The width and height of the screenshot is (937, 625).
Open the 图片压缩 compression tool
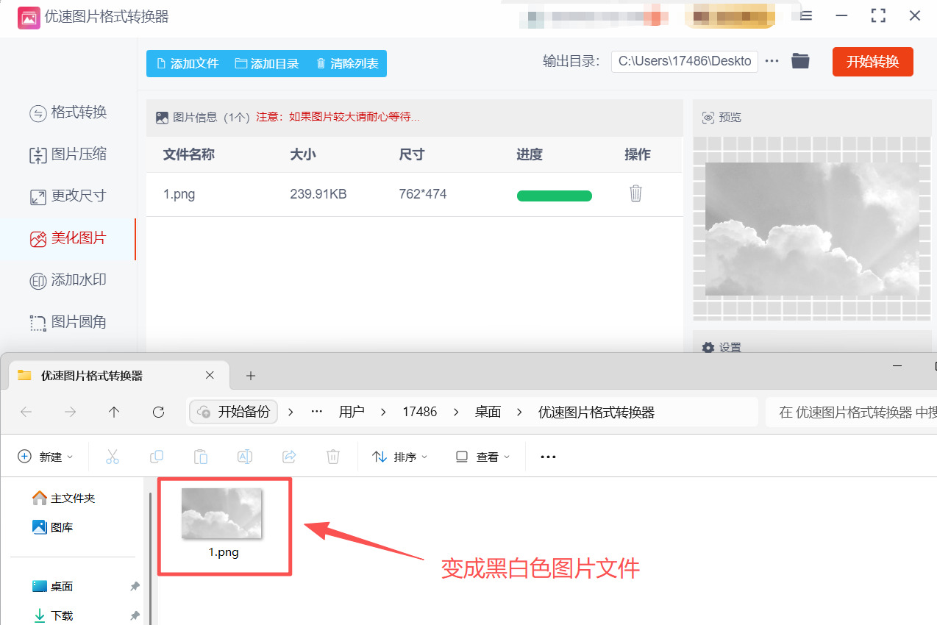pyautogui.click(x=68, y=154)
